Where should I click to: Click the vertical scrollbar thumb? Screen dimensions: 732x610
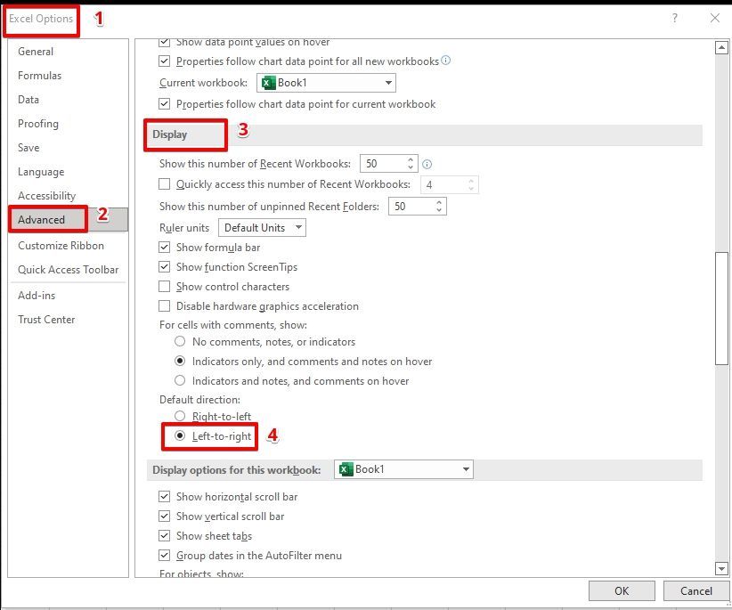(721, 308)
